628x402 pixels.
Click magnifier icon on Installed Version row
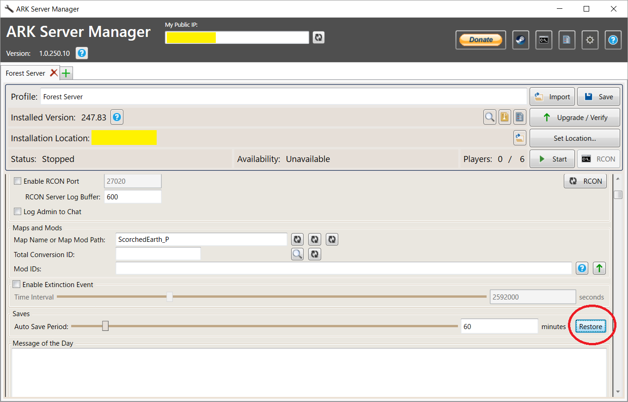point(490,117)
